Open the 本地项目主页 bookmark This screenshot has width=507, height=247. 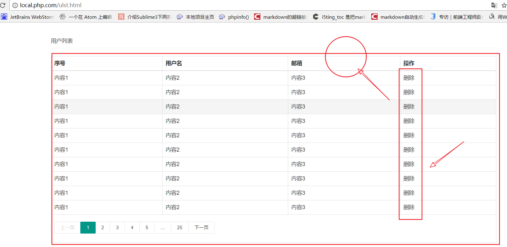point(195,17)
